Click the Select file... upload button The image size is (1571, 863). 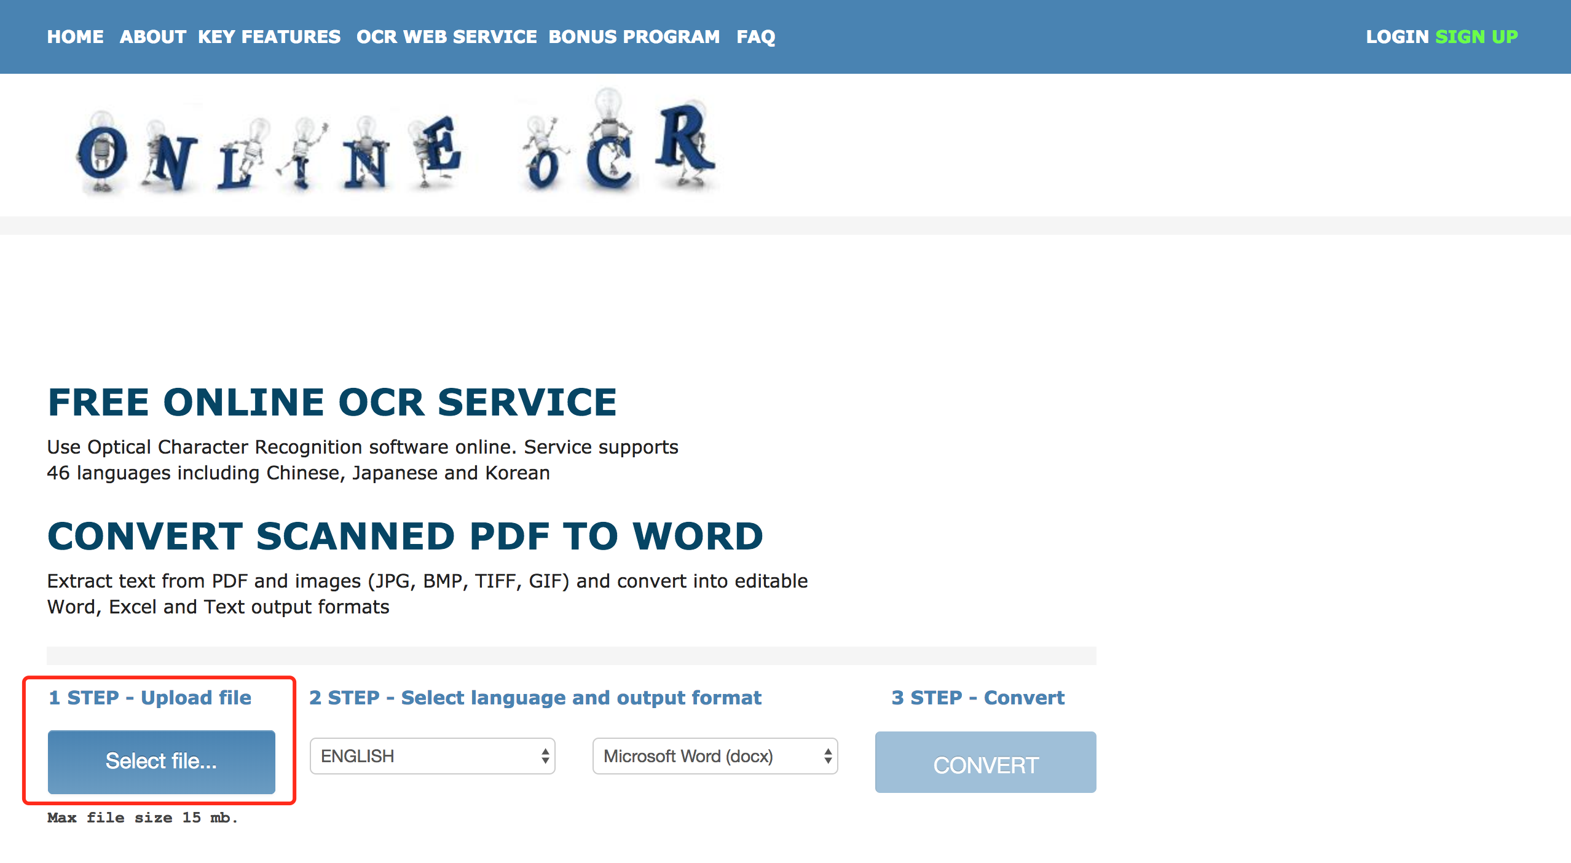[161, 762]
